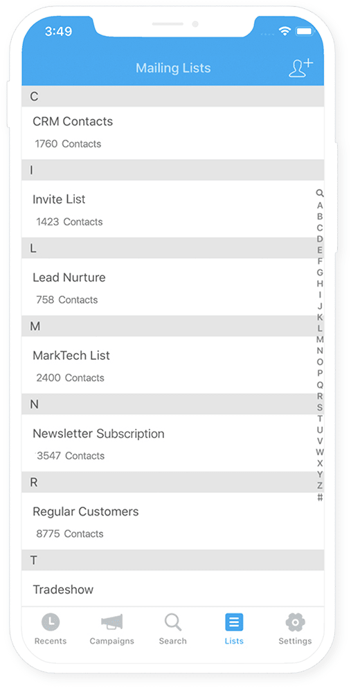
Task: Open the Tradeshow list
Action: click(173, 588)
